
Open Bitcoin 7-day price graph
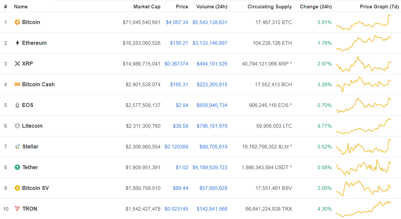(x=364, y=22)
